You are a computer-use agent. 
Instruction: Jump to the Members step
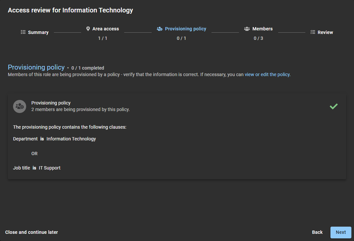point(262,29)
